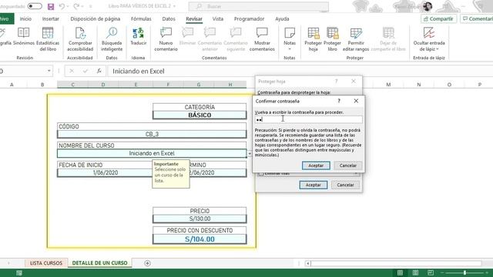Go to Comentario anterior
This screenshot has width=493, height=277.
(210, 39)
